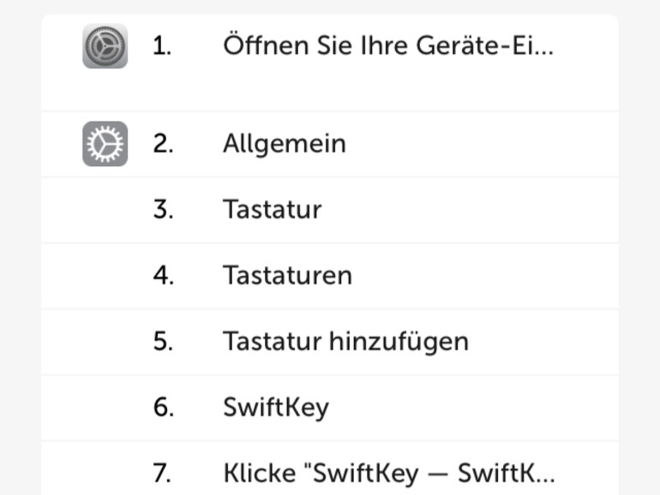Click the step number 1 label
The height and width of the screenshot is (495, 660).
tap(162, 46)
